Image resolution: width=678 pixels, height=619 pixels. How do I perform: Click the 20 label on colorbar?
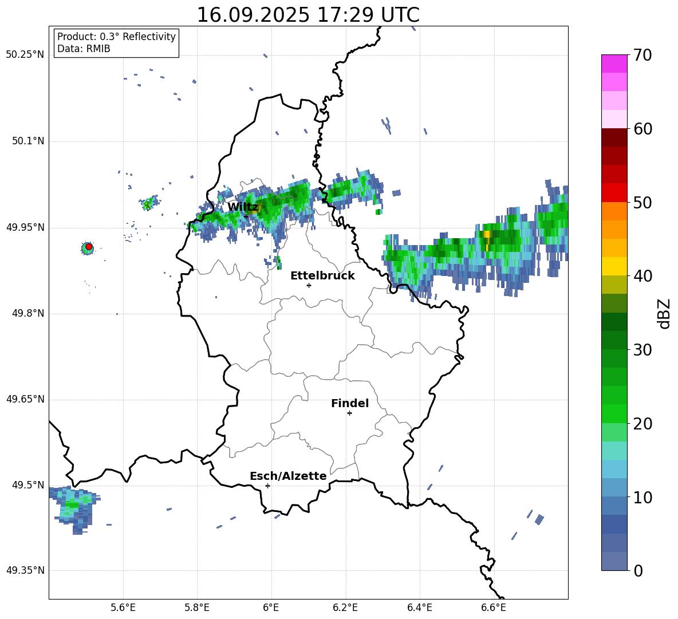coord(642,424)
